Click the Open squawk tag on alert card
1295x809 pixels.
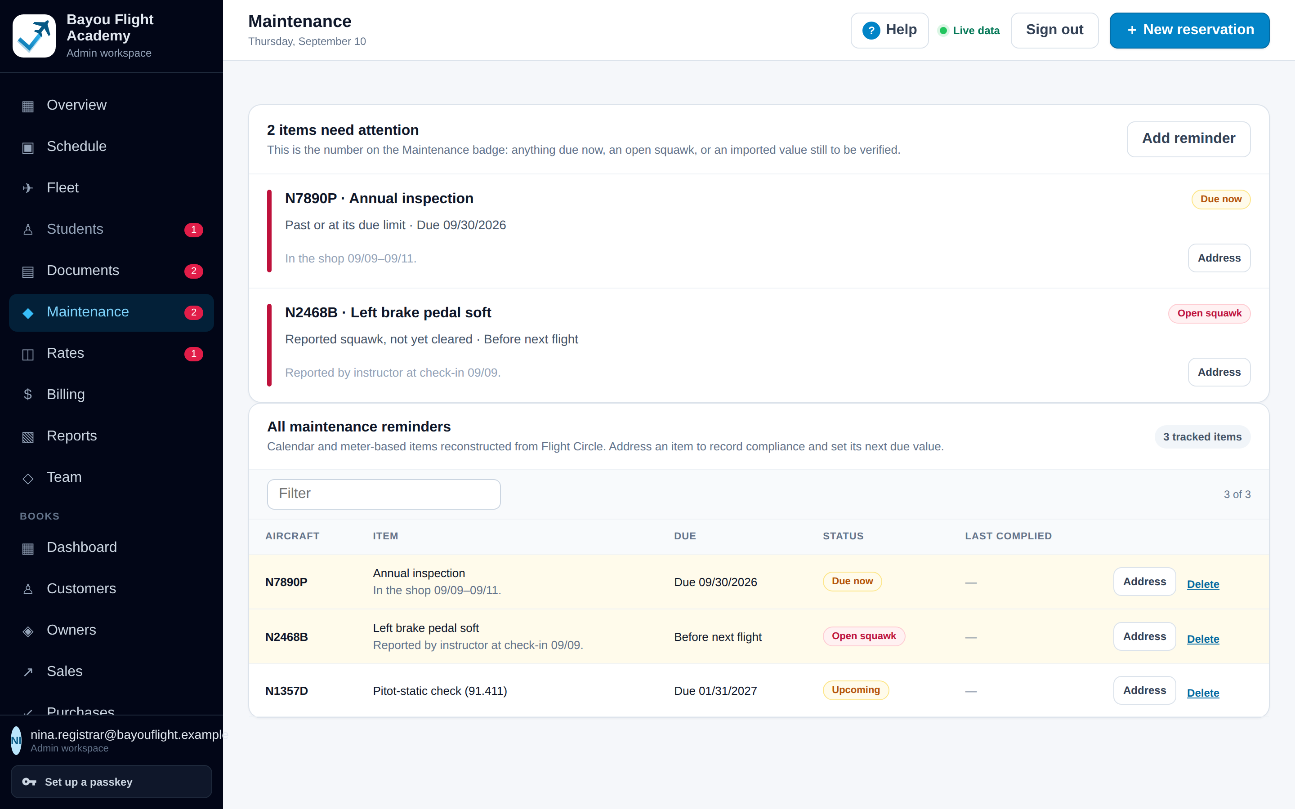1209,314
